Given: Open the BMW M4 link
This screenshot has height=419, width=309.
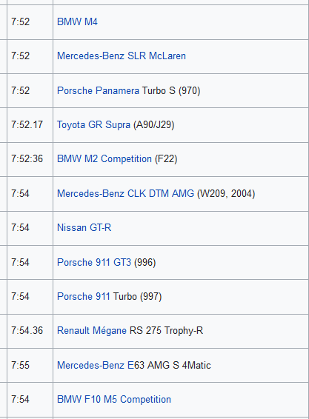Looking at the screenshot, I should 77,21.
